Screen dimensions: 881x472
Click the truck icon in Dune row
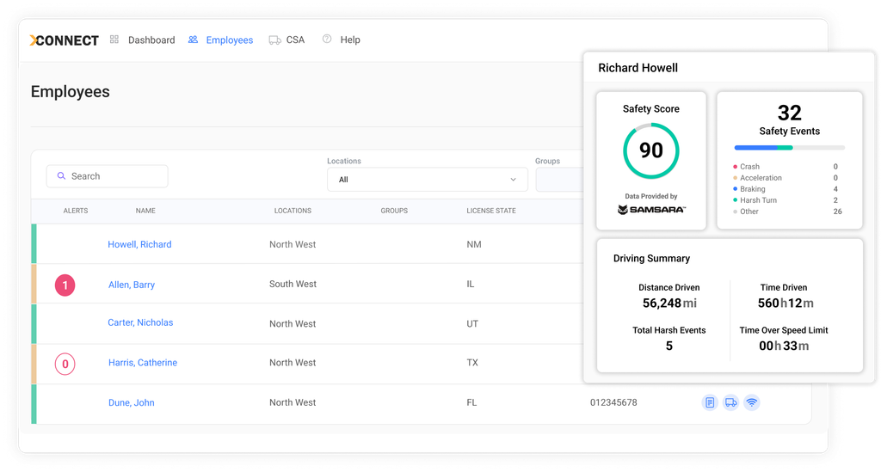click(730, 402)
